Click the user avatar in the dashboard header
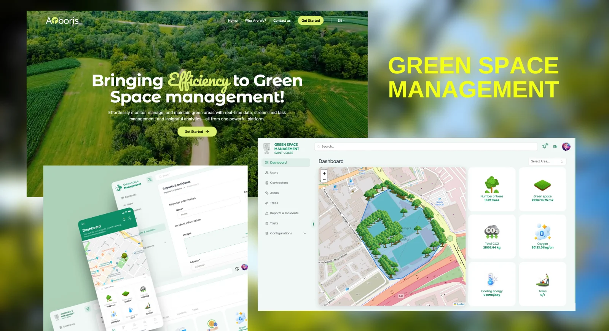This screenshot has width=609, height=331. (x=566, y=146)
